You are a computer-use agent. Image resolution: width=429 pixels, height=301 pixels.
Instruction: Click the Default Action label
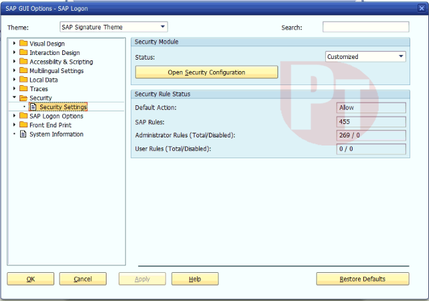[156, 107]
